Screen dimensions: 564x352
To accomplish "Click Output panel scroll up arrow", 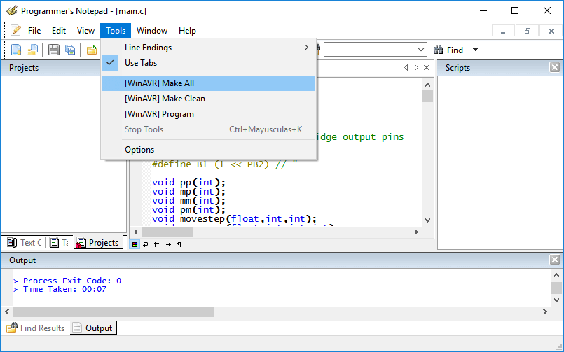I will tap(556, 276).
